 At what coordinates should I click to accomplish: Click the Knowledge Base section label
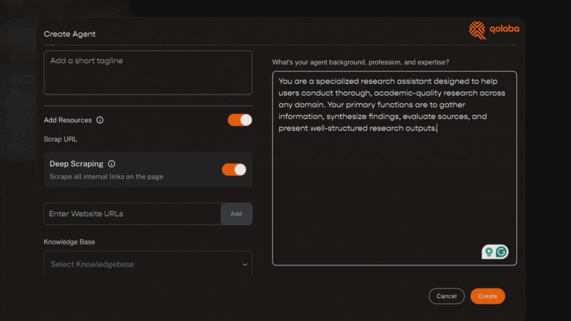pos(70,242)
